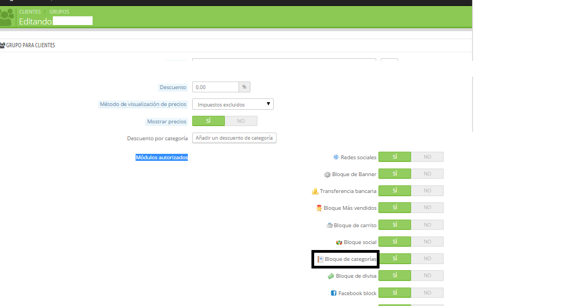Focus the Descuento percentage input field
This screenshot has height=306, width=569.
[216, 87]
